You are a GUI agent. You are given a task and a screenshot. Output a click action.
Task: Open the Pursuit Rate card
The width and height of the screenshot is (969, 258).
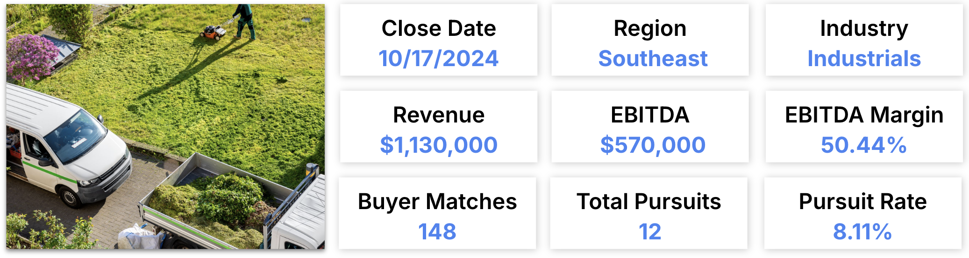tap(862, 213)
